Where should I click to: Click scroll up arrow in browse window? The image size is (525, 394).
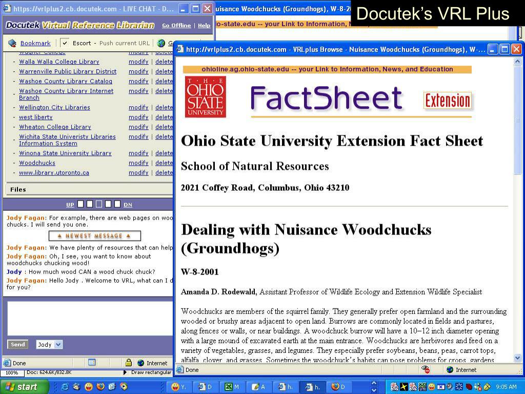click(517, 62)
